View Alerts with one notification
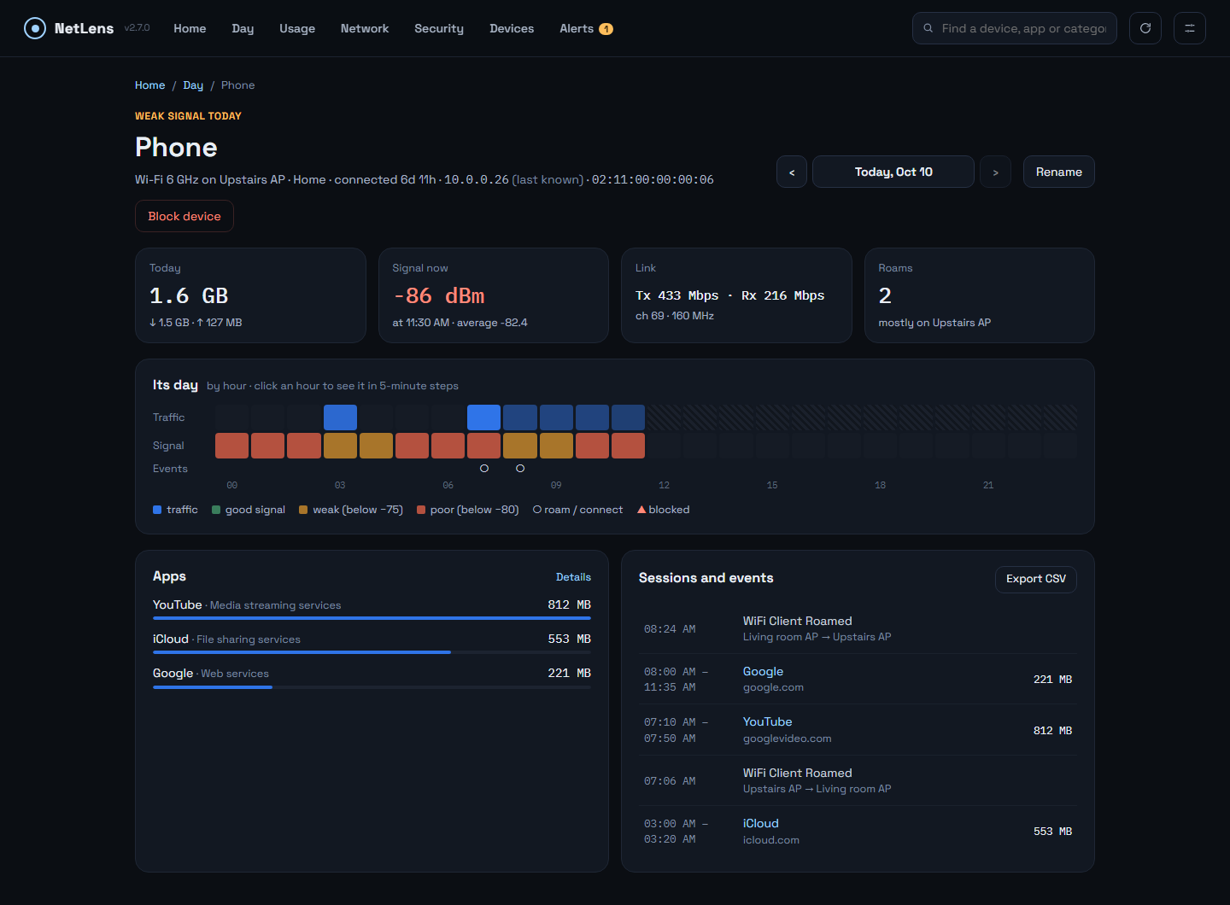This screenshot has width=1230, height=905. [x=586, y=28]
